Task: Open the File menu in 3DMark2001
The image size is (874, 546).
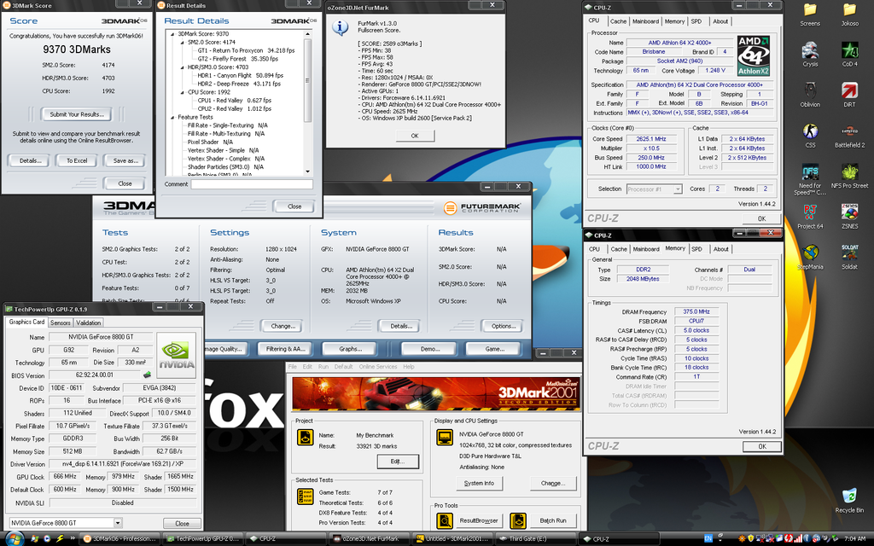Action: tap(293, 367)
